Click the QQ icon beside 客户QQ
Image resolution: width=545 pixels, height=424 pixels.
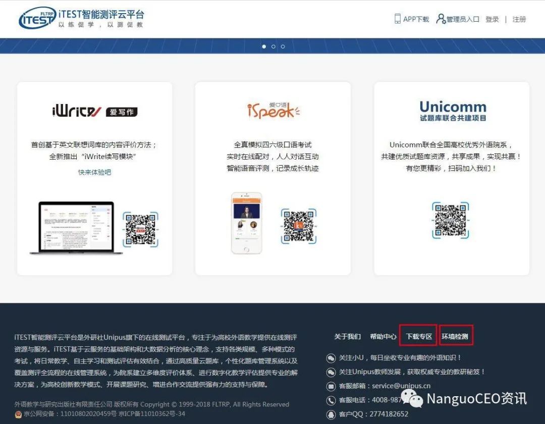tap(331, 414)
